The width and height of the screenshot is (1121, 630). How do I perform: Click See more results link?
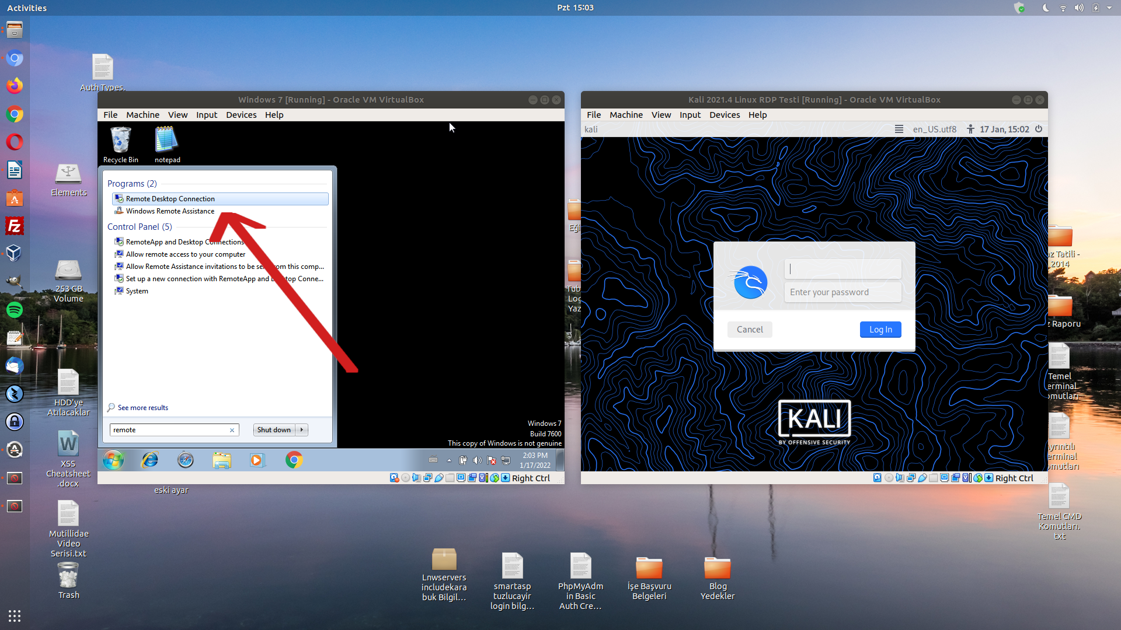click(142, 408)
